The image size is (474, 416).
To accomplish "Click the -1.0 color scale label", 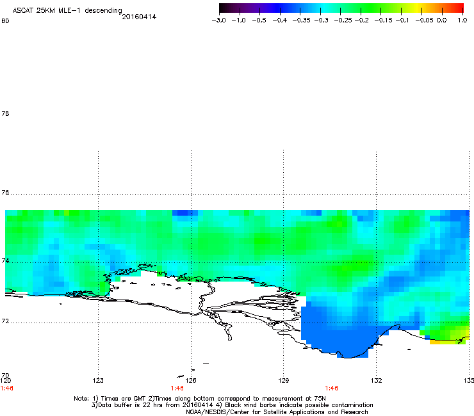I will 238,20.
